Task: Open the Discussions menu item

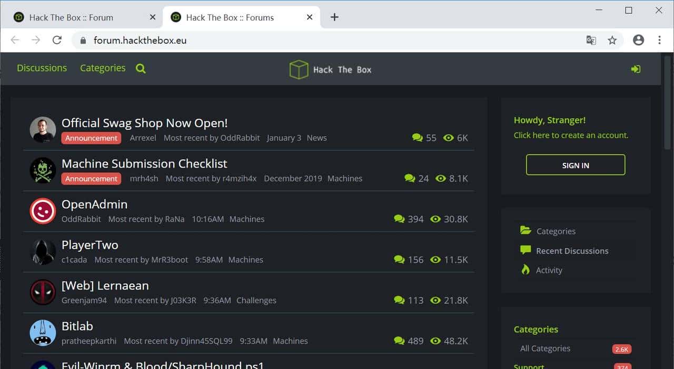Action: [42, 68]
